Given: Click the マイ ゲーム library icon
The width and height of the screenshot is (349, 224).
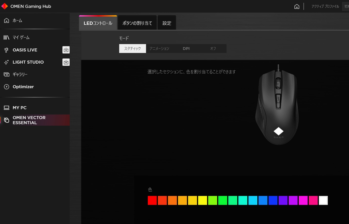Looking at the screenshot, I should tap(7, 38).
